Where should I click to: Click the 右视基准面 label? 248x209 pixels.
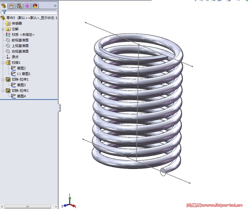tap(20, 51)
